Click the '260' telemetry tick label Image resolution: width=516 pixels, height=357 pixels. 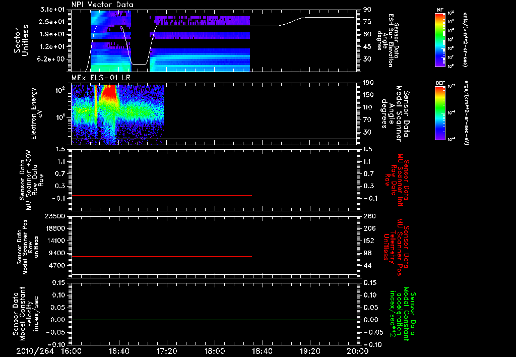point(369,216)
